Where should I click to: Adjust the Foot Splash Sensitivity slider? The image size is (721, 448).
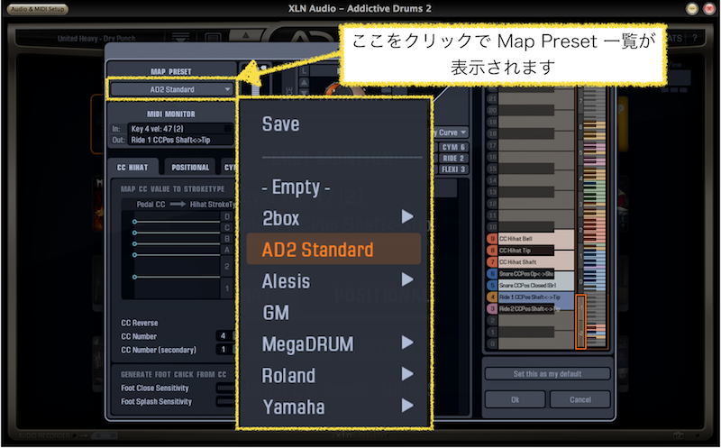(x=225, y=401)
